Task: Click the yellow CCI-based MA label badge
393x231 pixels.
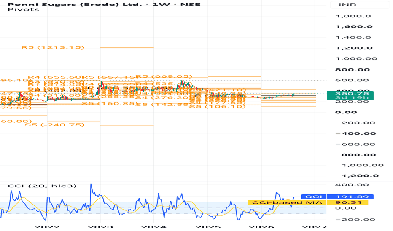Action: click(287, 202)
